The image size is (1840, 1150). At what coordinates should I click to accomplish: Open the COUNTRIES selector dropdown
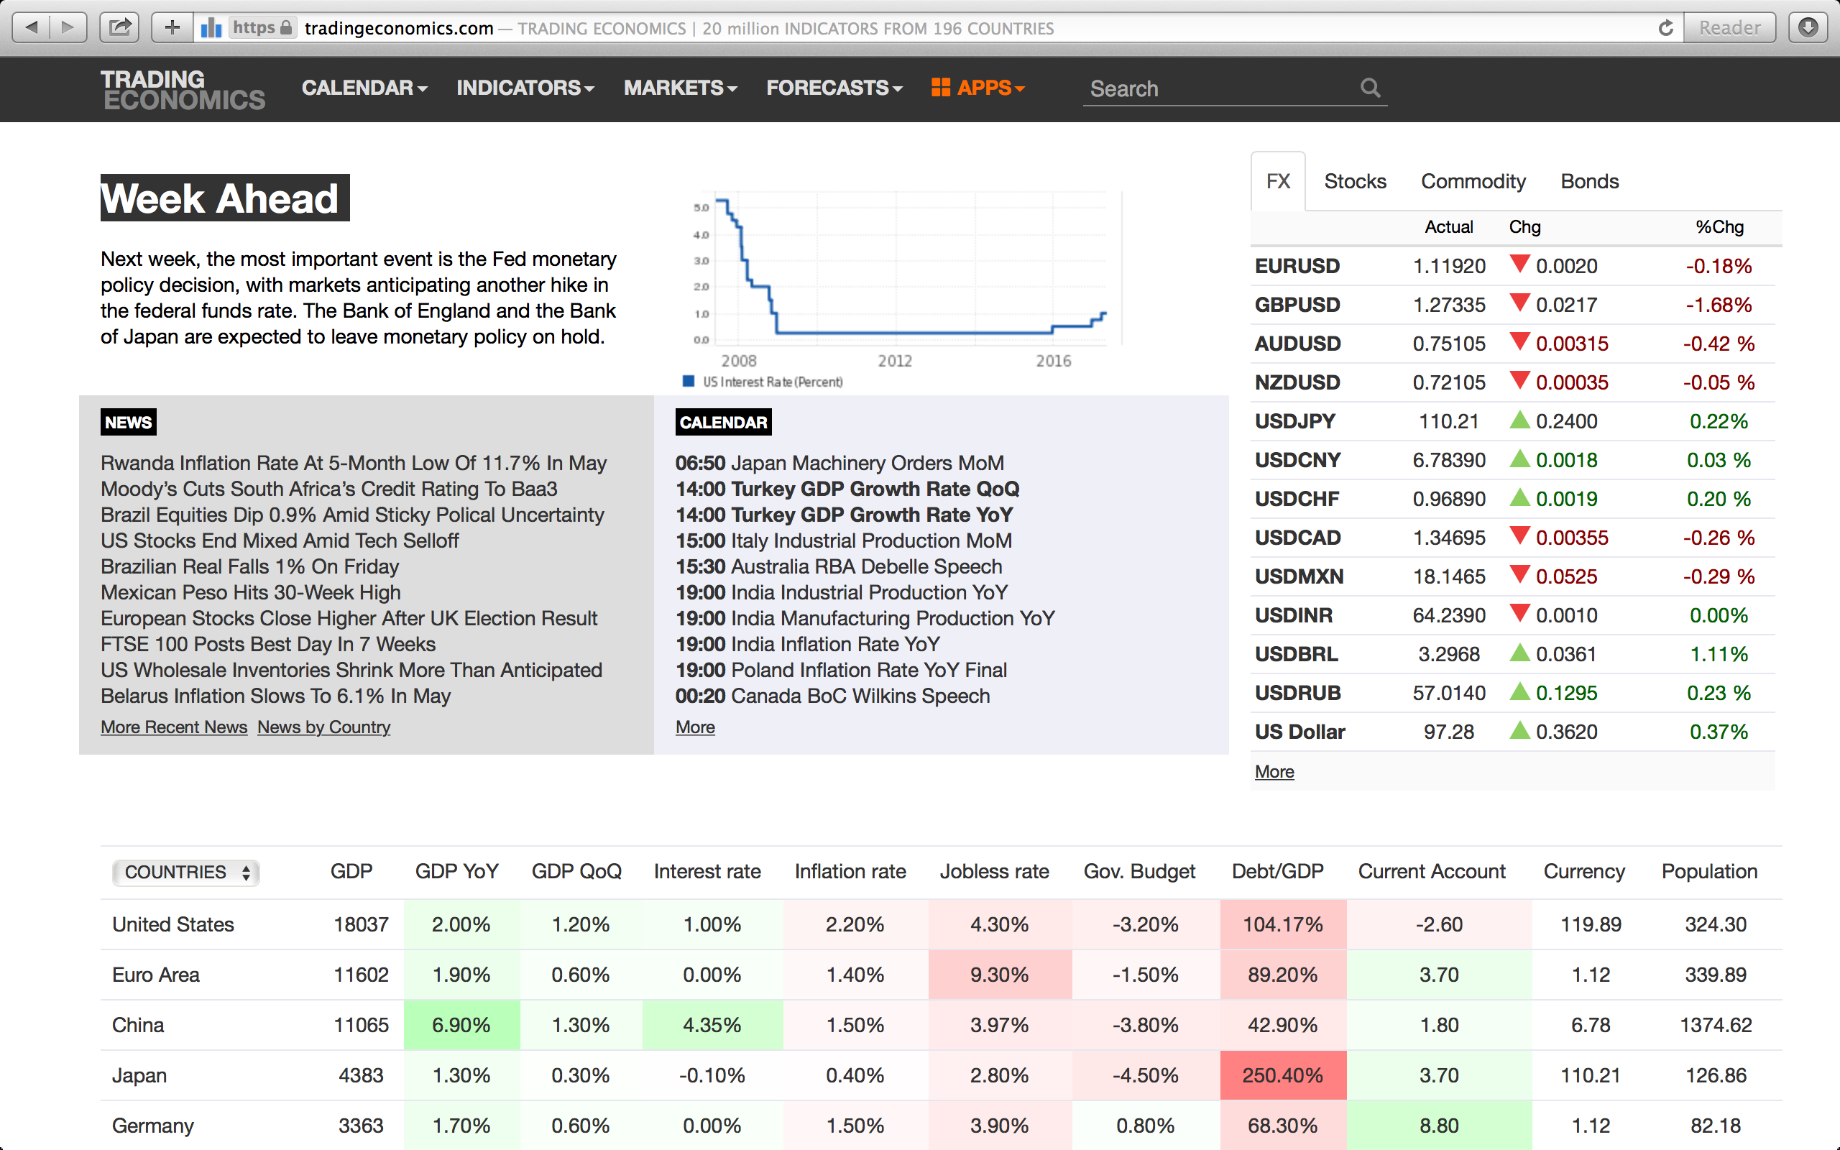[185, 872]
